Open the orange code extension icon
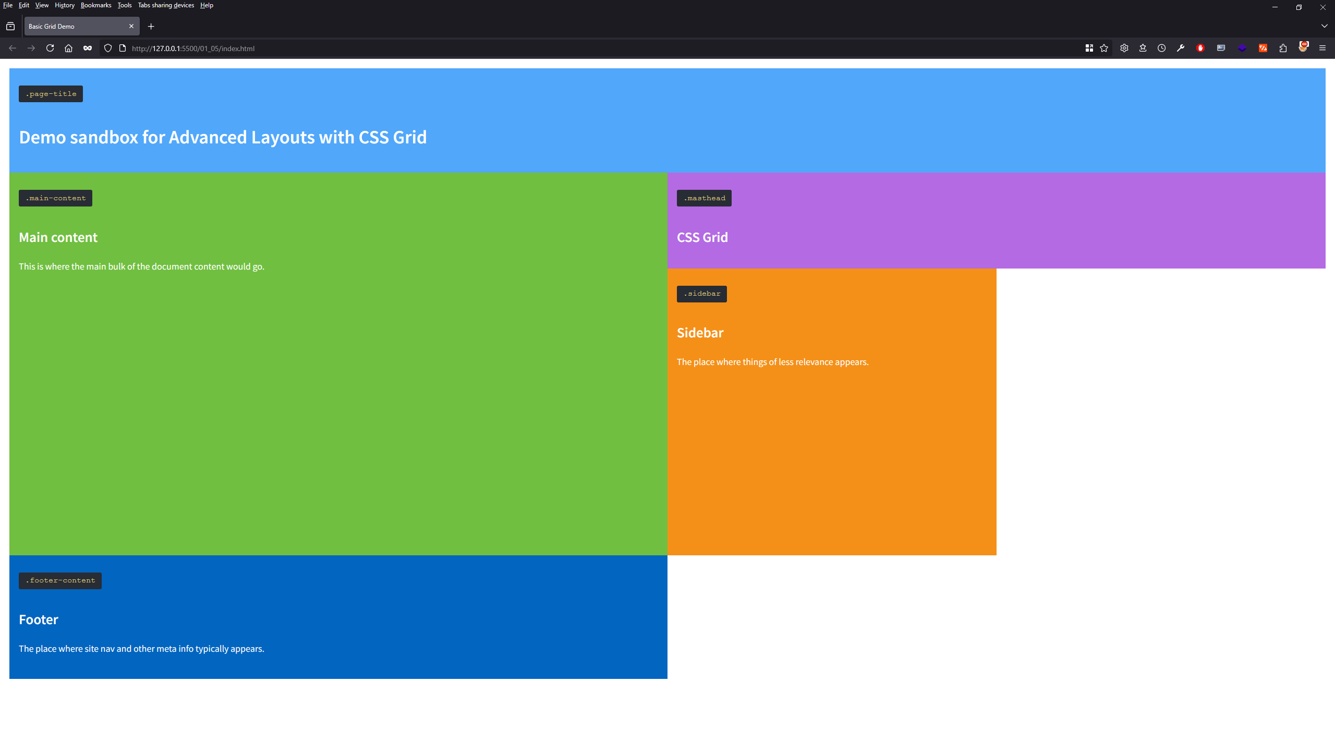 [1263, 48]
